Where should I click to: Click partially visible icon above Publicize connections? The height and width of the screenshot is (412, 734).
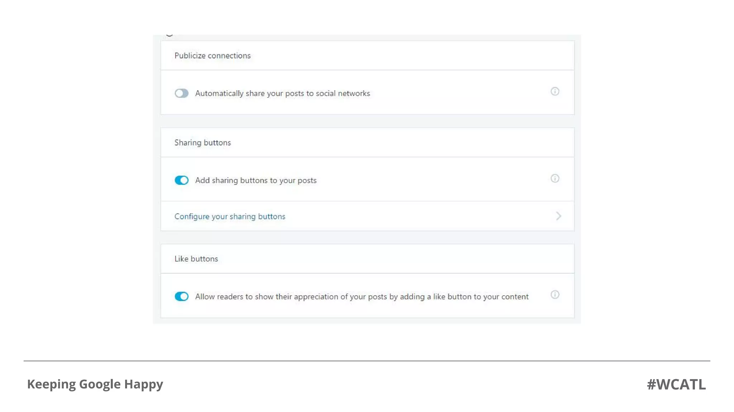170,35
